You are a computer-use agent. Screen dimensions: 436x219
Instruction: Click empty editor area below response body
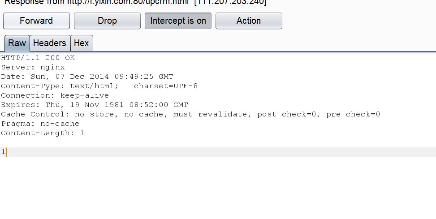point(218,188)
